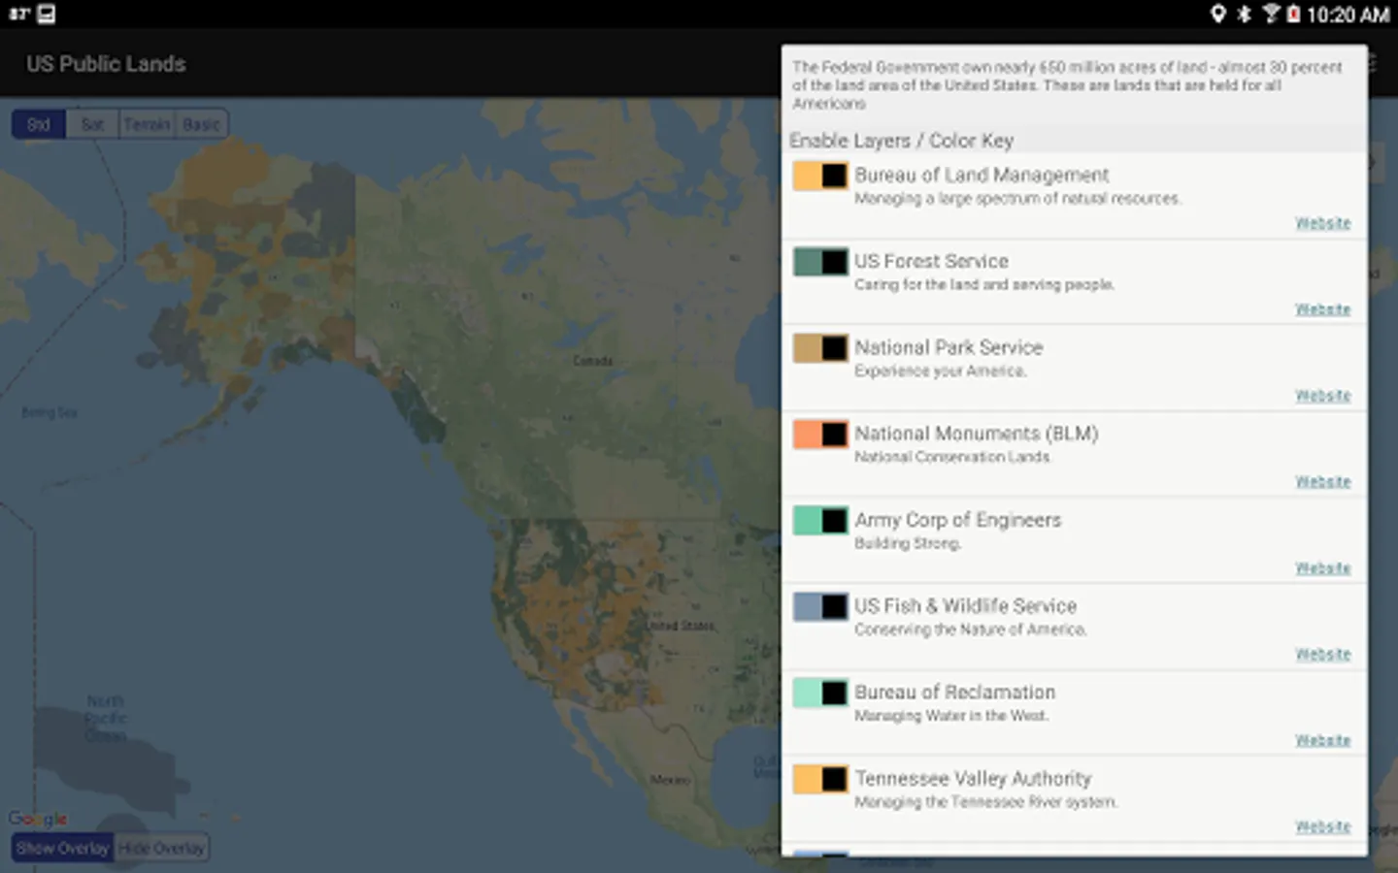Open Army Corp of Engineers Website link

click(1322, 568)
